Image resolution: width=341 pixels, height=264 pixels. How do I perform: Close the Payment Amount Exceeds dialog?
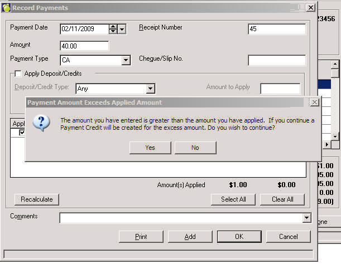pyautogui.click(x=314, y=102)
